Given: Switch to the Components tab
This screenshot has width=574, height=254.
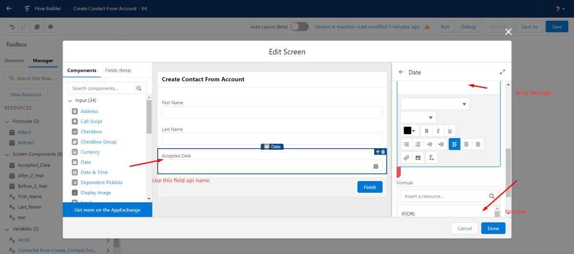Looking at the screenshot, I should click(x=82, y=70).
